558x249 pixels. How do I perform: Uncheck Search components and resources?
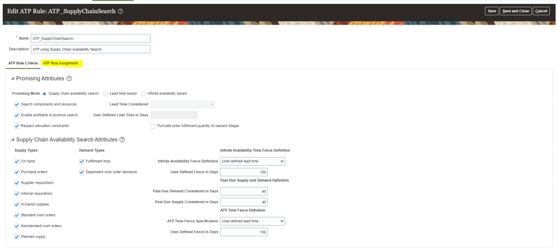(16, 104)
